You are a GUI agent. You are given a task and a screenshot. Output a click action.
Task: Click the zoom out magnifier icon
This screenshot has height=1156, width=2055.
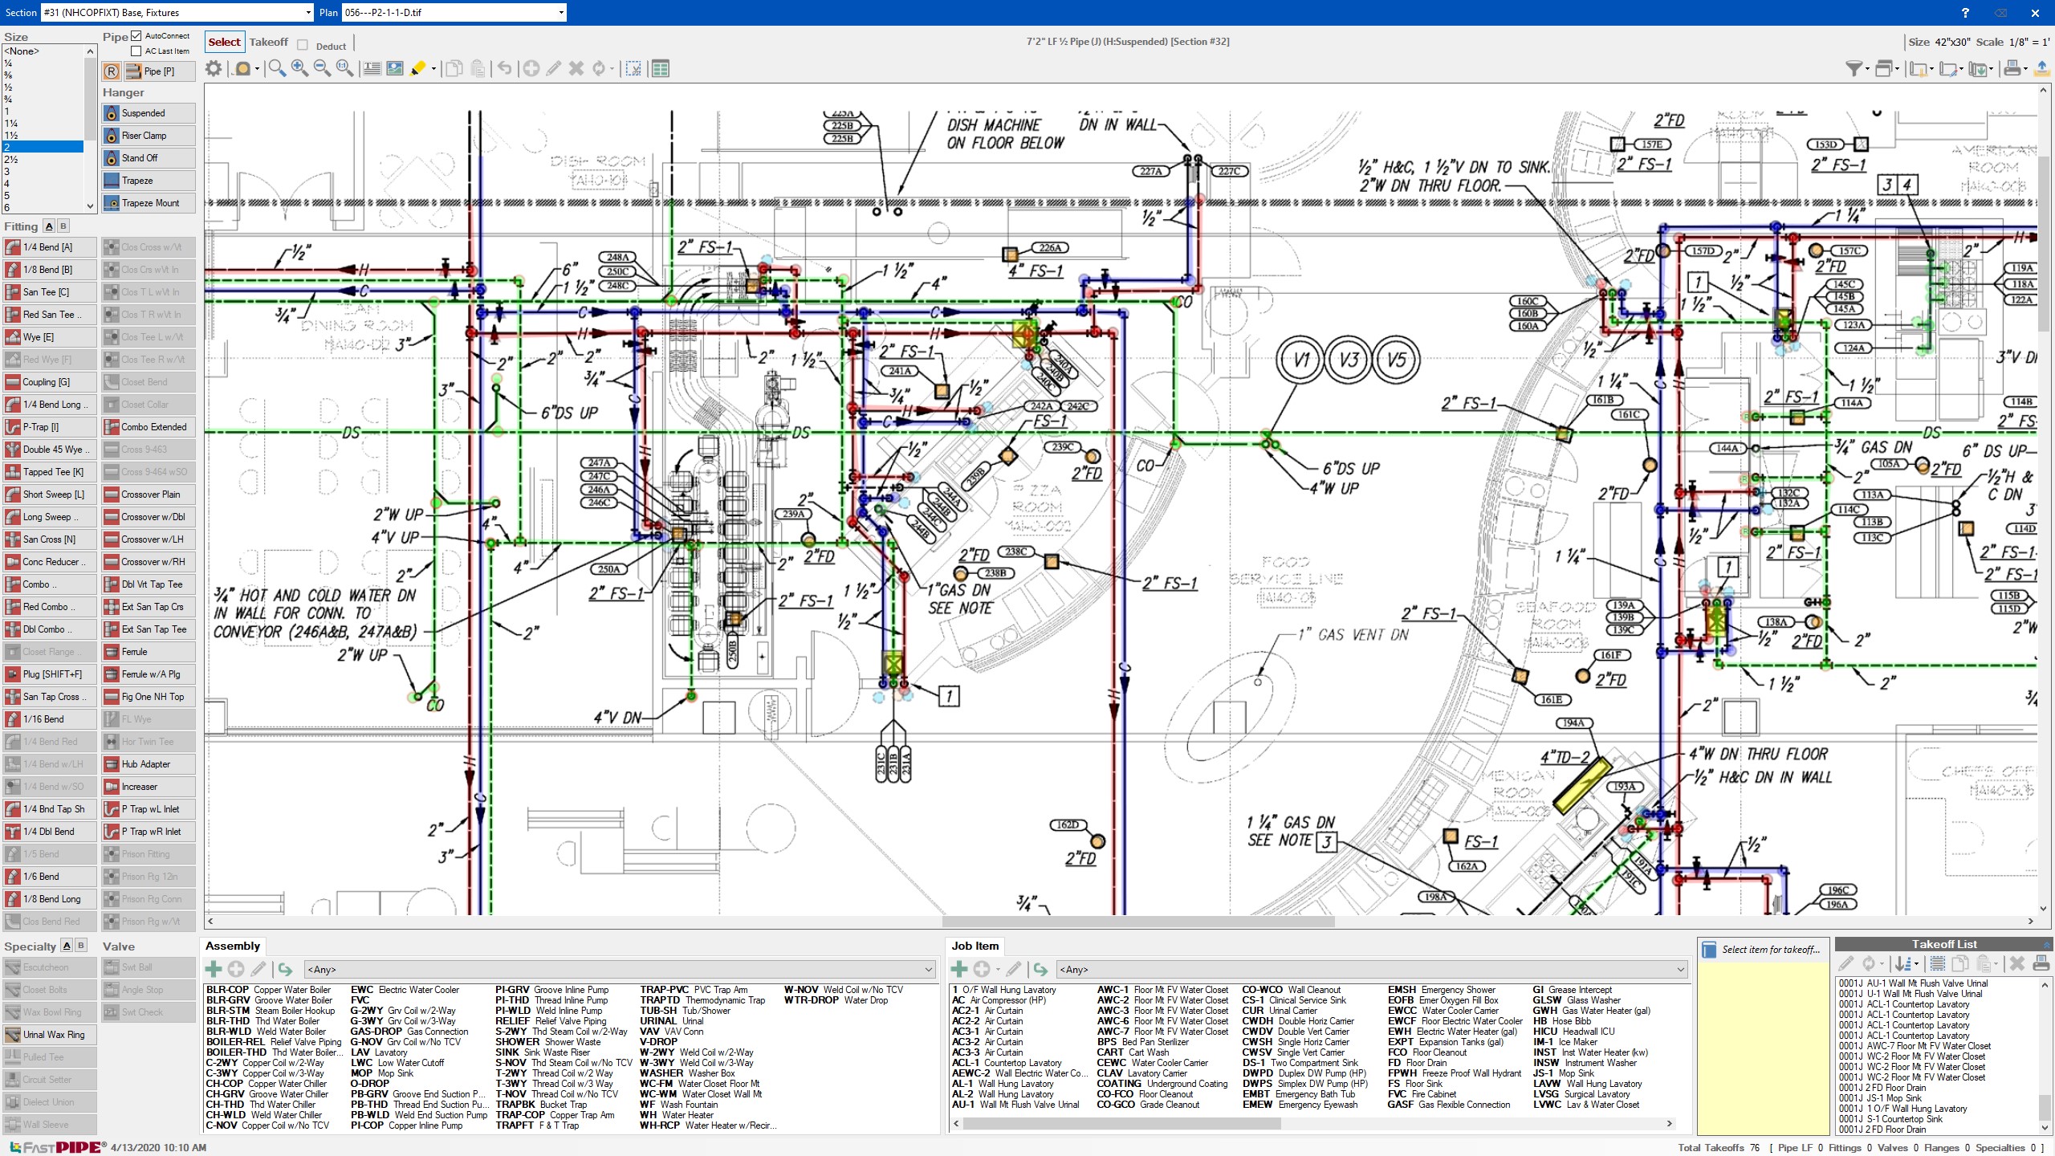(x=322, y=69)
